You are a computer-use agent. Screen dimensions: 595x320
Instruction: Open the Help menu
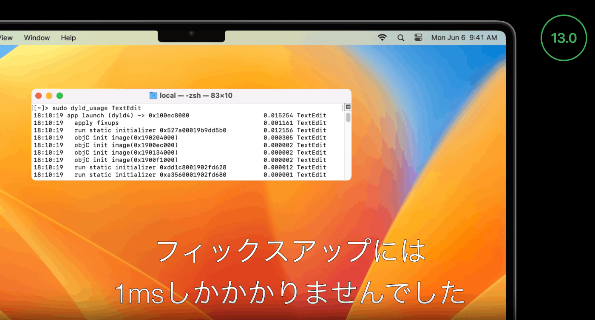coord(68,37)
